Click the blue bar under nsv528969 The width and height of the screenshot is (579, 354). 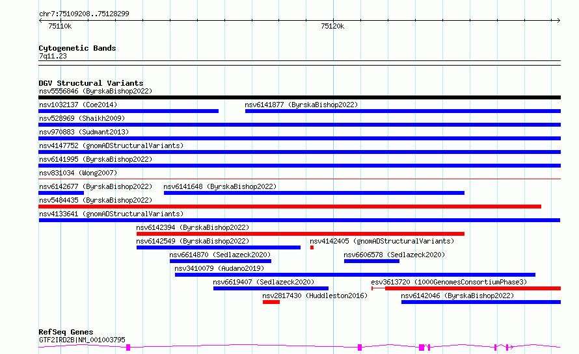click(299, 125)
